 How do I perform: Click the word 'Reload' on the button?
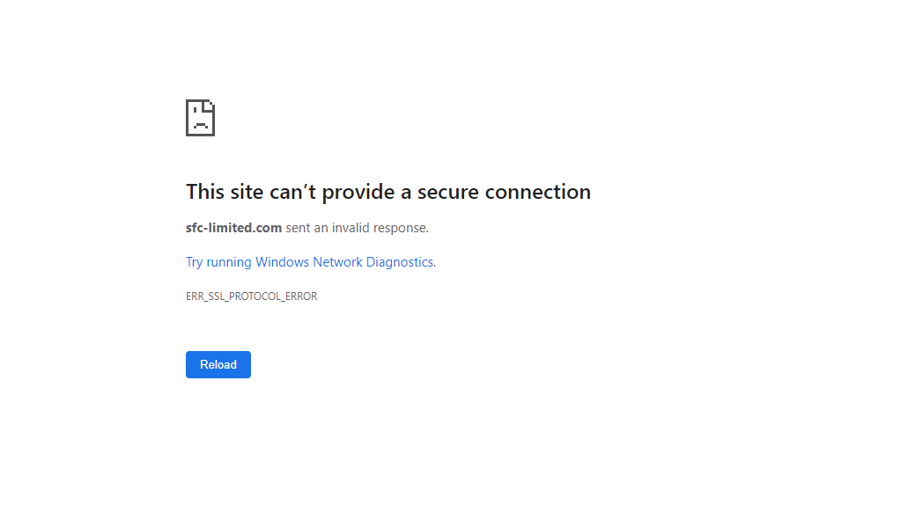(x=218, y=364)
